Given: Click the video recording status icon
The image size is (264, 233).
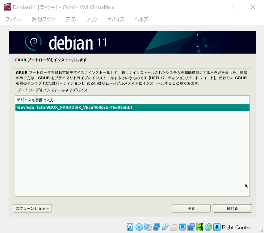Looking at the screenshot, I should (191, 227).
